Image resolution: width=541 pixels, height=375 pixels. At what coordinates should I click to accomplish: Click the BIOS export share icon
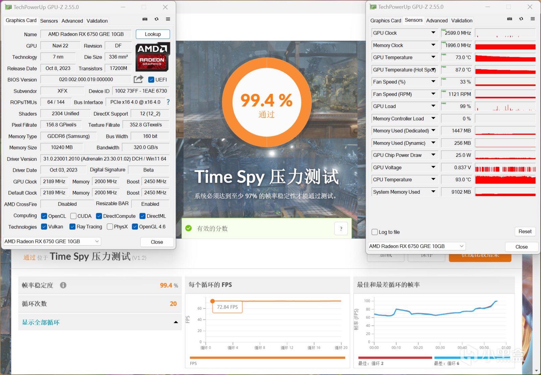138,79
